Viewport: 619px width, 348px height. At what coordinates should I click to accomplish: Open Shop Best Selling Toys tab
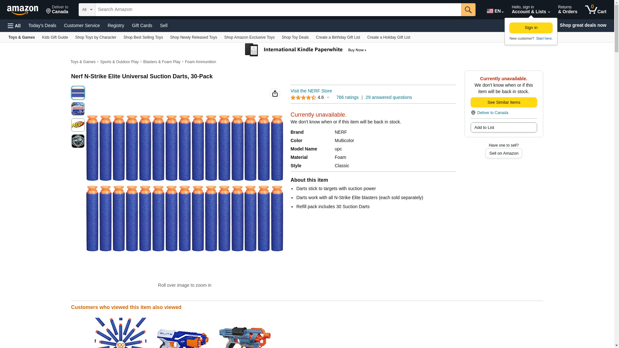[143, 37]
